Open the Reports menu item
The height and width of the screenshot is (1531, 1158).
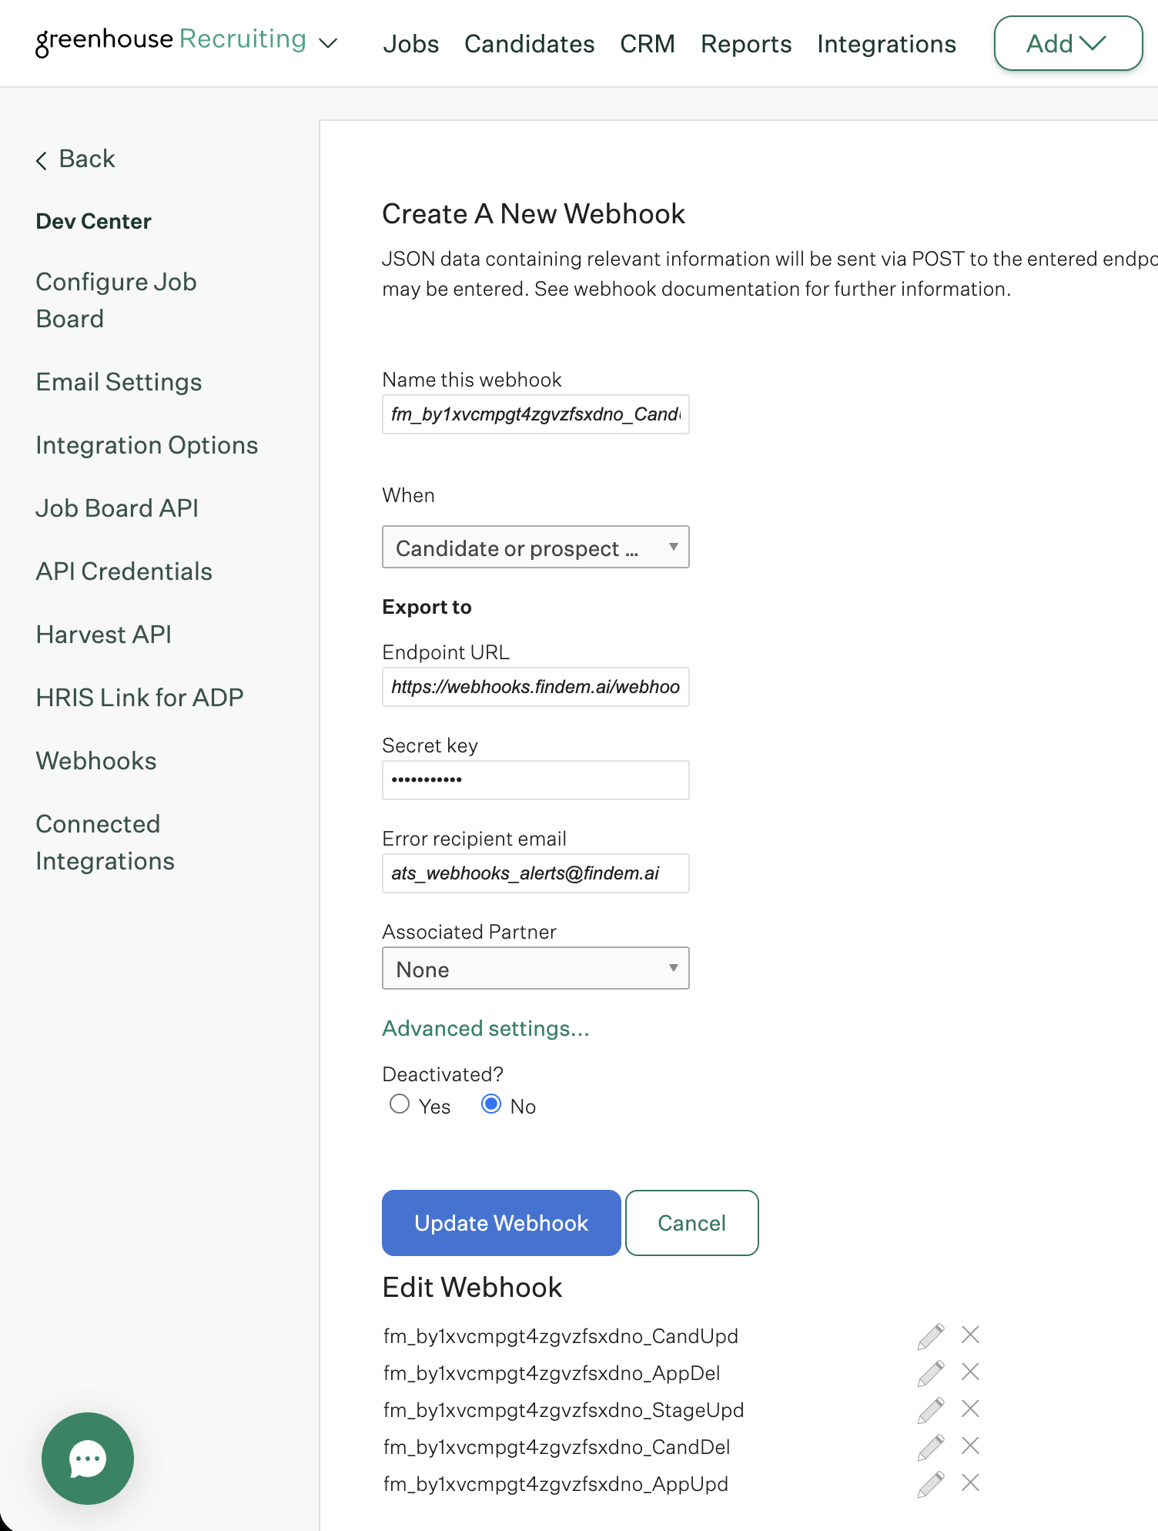746,44
